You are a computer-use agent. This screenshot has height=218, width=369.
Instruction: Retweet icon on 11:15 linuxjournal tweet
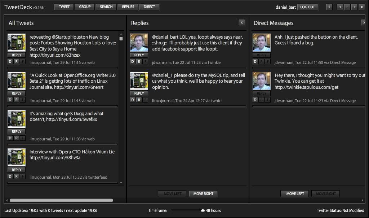[16, 100]
